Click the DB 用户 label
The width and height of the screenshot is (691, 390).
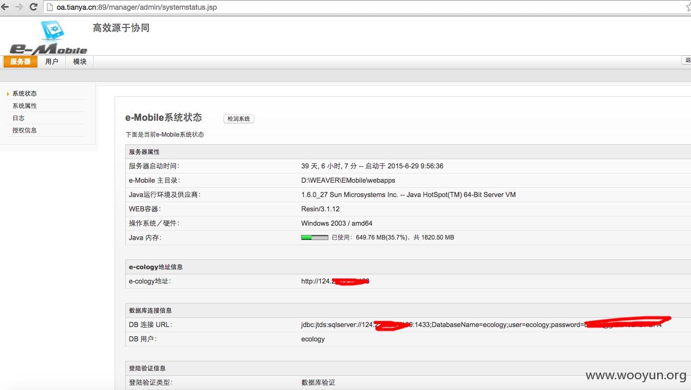(x=143, y=339)
